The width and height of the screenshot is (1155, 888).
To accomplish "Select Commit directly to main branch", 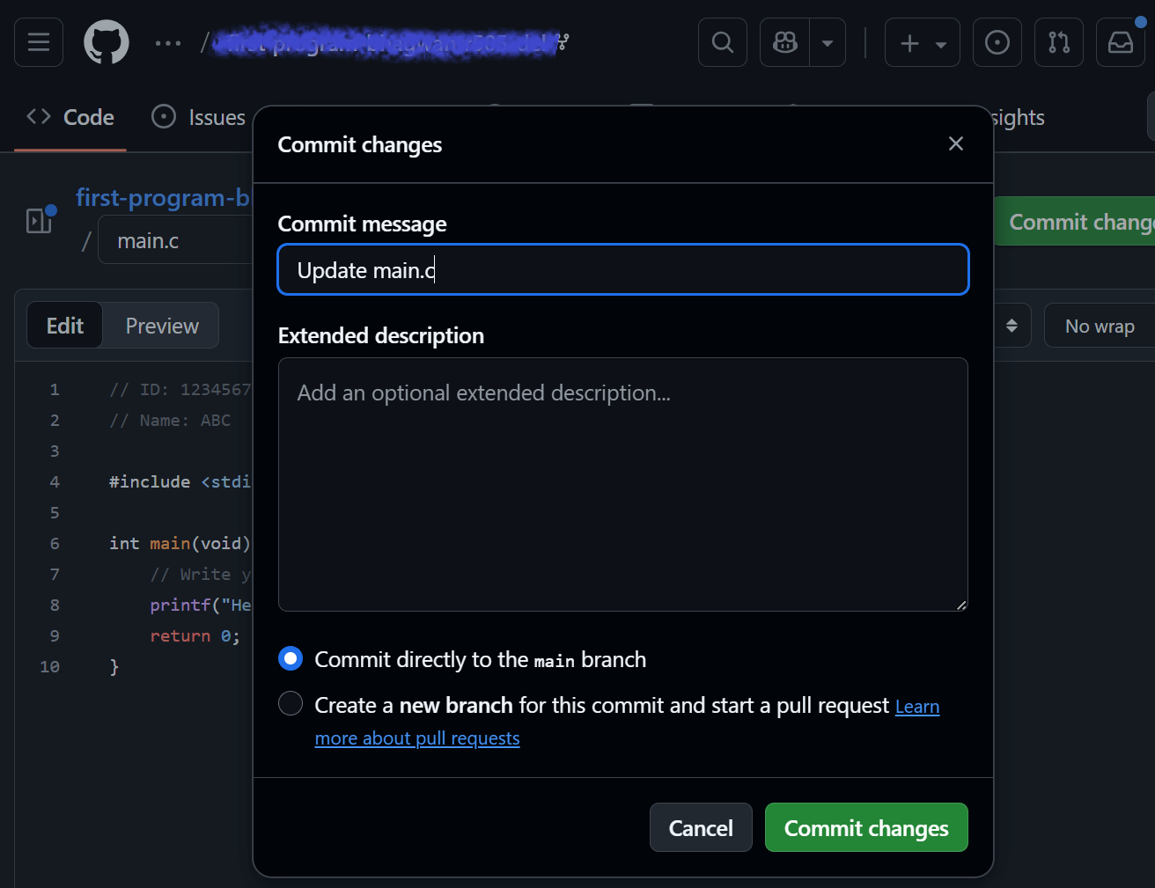I will (291, 659).
